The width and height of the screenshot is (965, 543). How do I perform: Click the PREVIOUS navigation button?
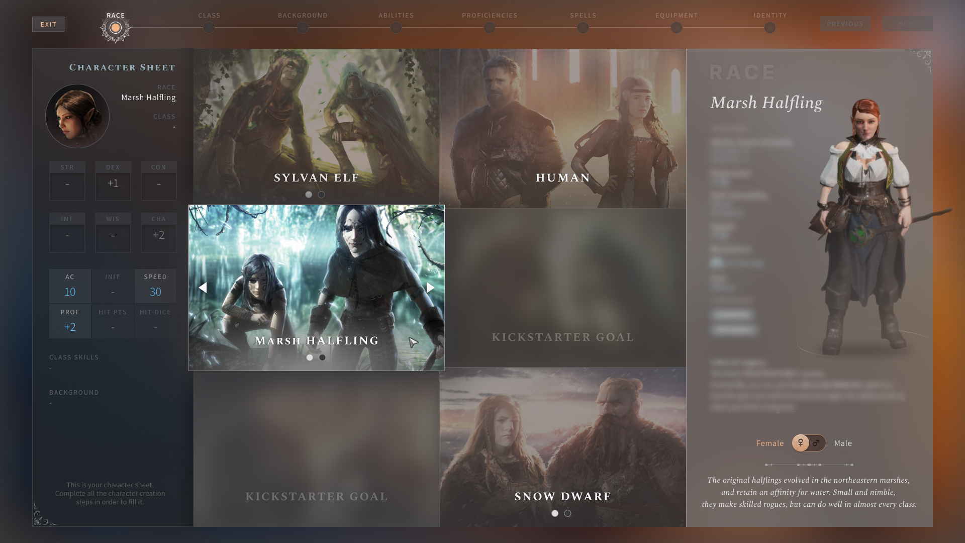tap(845, 24)
